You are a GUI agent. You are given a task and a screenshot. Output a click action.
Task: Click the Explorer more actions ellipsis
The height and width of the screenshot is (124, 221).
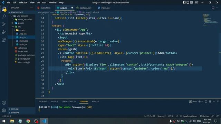[x=31, y=8]
